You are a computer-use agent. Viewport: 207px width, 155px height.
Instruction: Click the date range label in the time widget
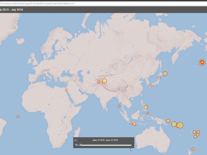click(105, 140)
